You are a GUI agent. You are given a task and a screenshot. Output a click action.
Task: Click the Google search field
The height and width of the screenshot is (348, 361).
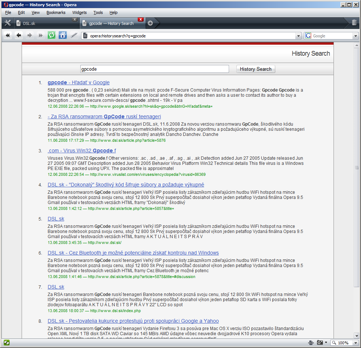coord(332,36)
